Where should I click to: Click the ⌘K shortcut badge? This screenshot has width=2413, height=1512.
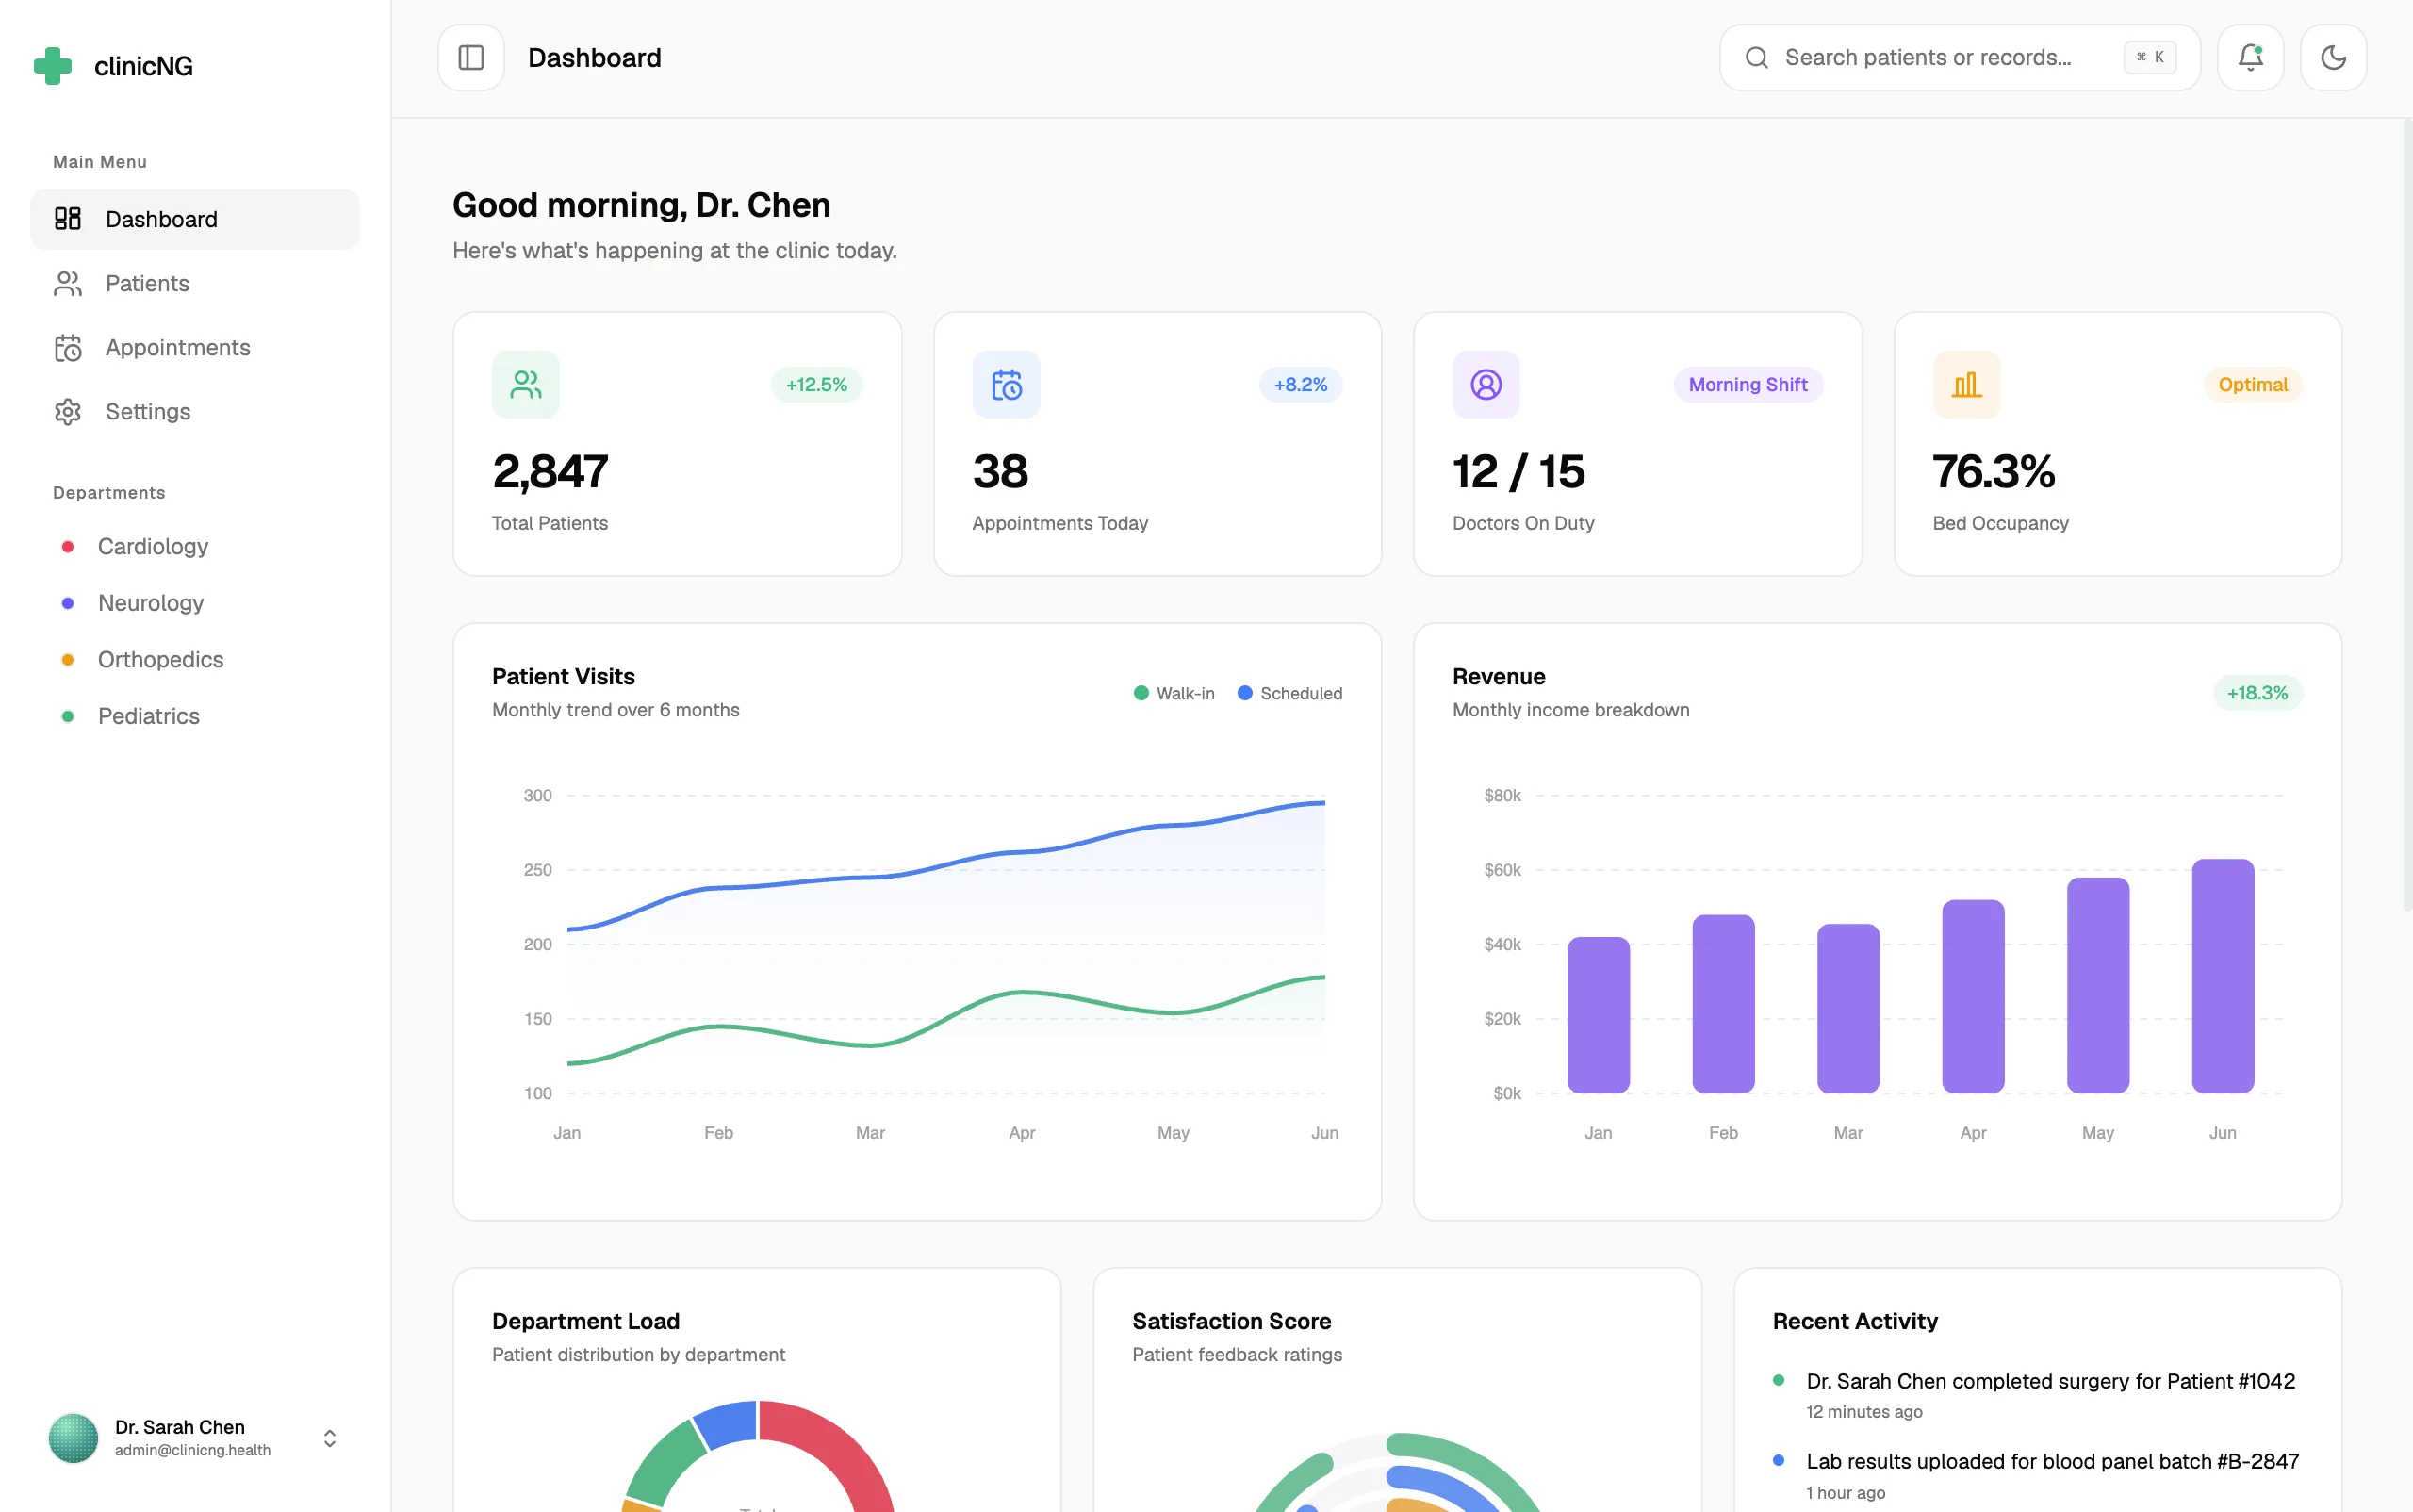[x=2150, y=57]
